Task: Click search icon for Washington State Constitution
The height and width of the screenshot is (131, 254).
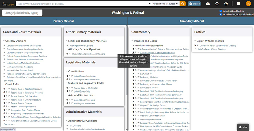Action: coord(70,79)
